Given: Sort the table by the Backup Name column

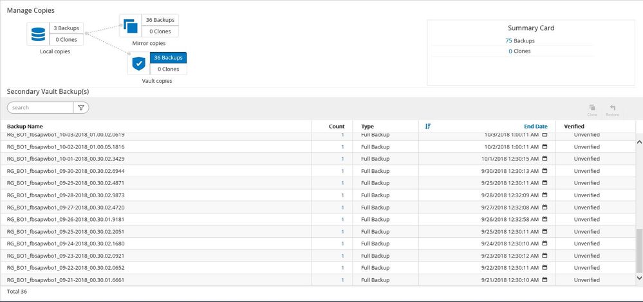Looking at the screenshot, I should click(x=25, y=127).
